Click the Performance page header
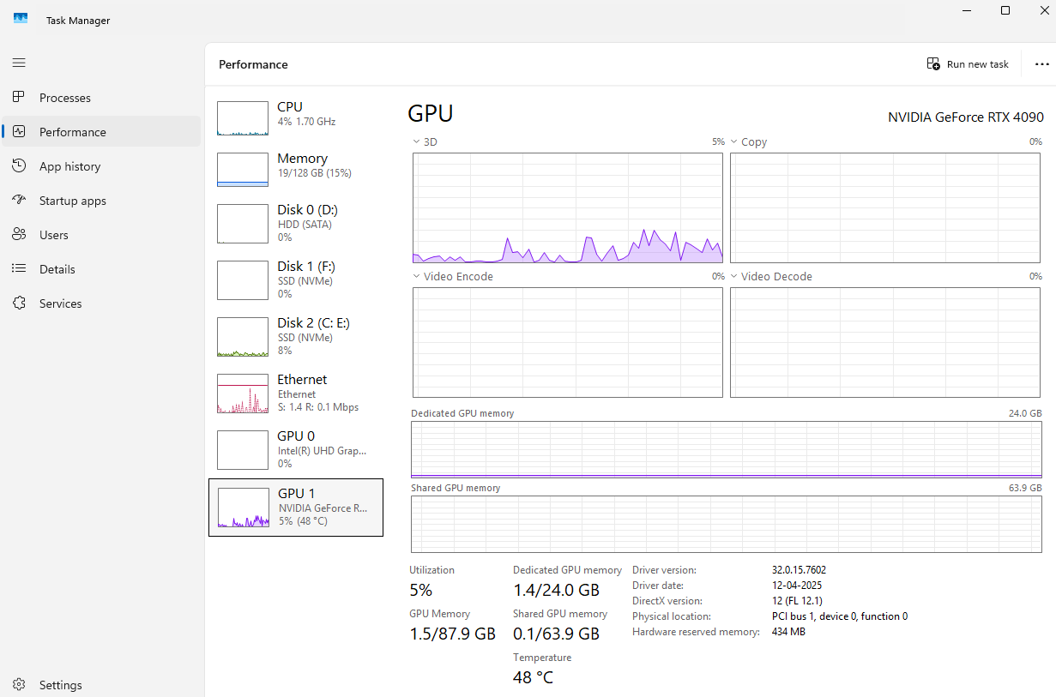 pyautogui.click(x=253, y=64)
